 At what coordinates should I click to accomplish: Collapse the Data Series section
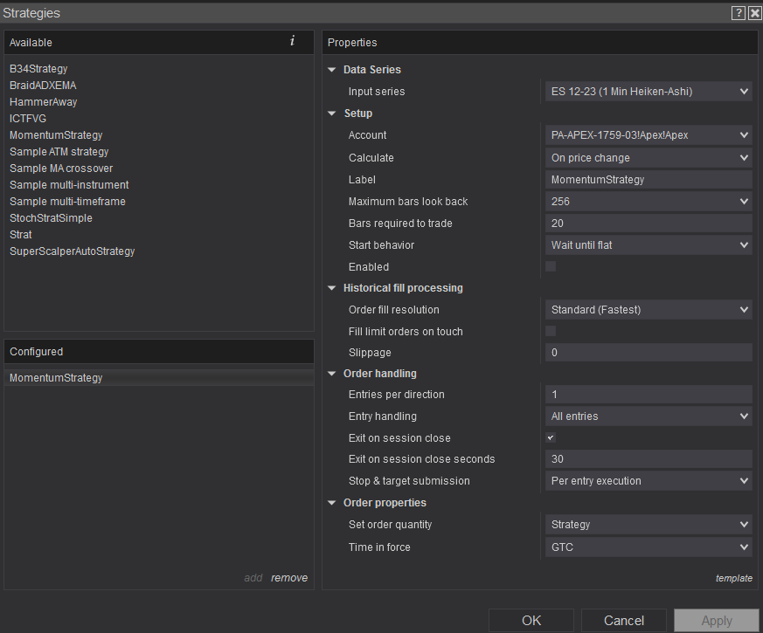point(332,70)
